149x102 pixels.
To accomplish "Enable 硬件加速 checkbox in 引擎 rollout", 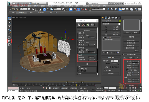I will click(x=79, y=71).
